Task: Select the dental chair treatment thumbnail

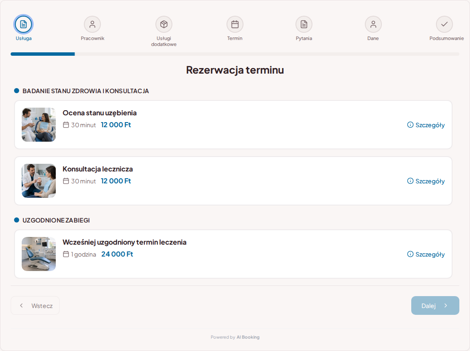Action: coord(39,254)
